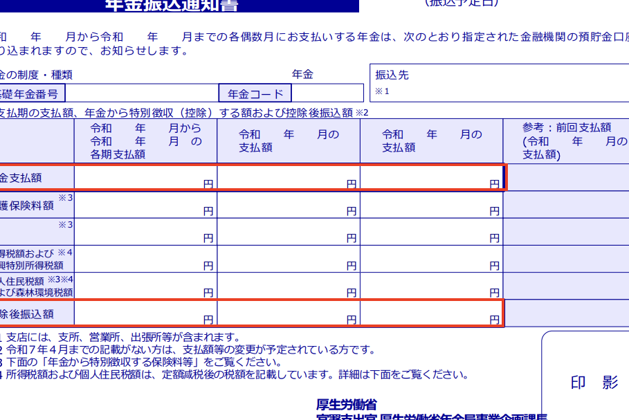Click 年金支払額 cell in 前回支払額 column
Image resolution: width=629 pixels, height=420 pixels.
tap(567, 178)
